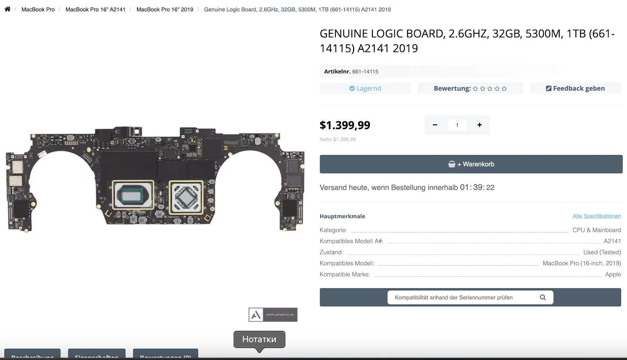Viewport: 627px width, 360px height.
Task: Rate product with second star
Action: [x=483, y=89]
